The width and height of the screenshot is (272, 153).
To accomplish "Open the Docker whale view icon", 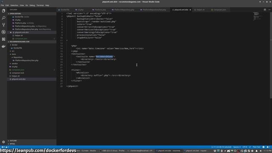I will click(3, 46).
